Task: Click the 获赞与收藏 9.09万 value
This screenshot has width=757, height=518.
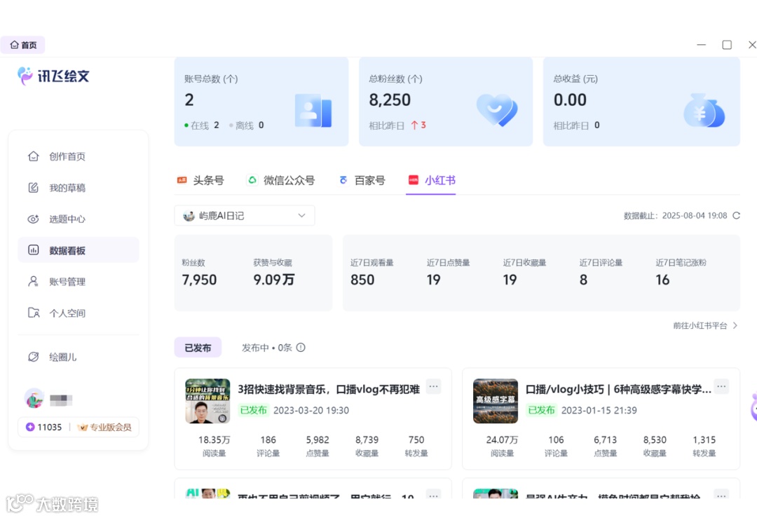Action: (274, 280)
